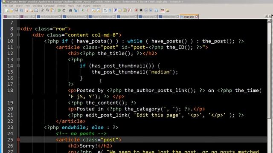
Task: Click 'edit_post_link' on line 21
Action: click(x=107, y=115)
